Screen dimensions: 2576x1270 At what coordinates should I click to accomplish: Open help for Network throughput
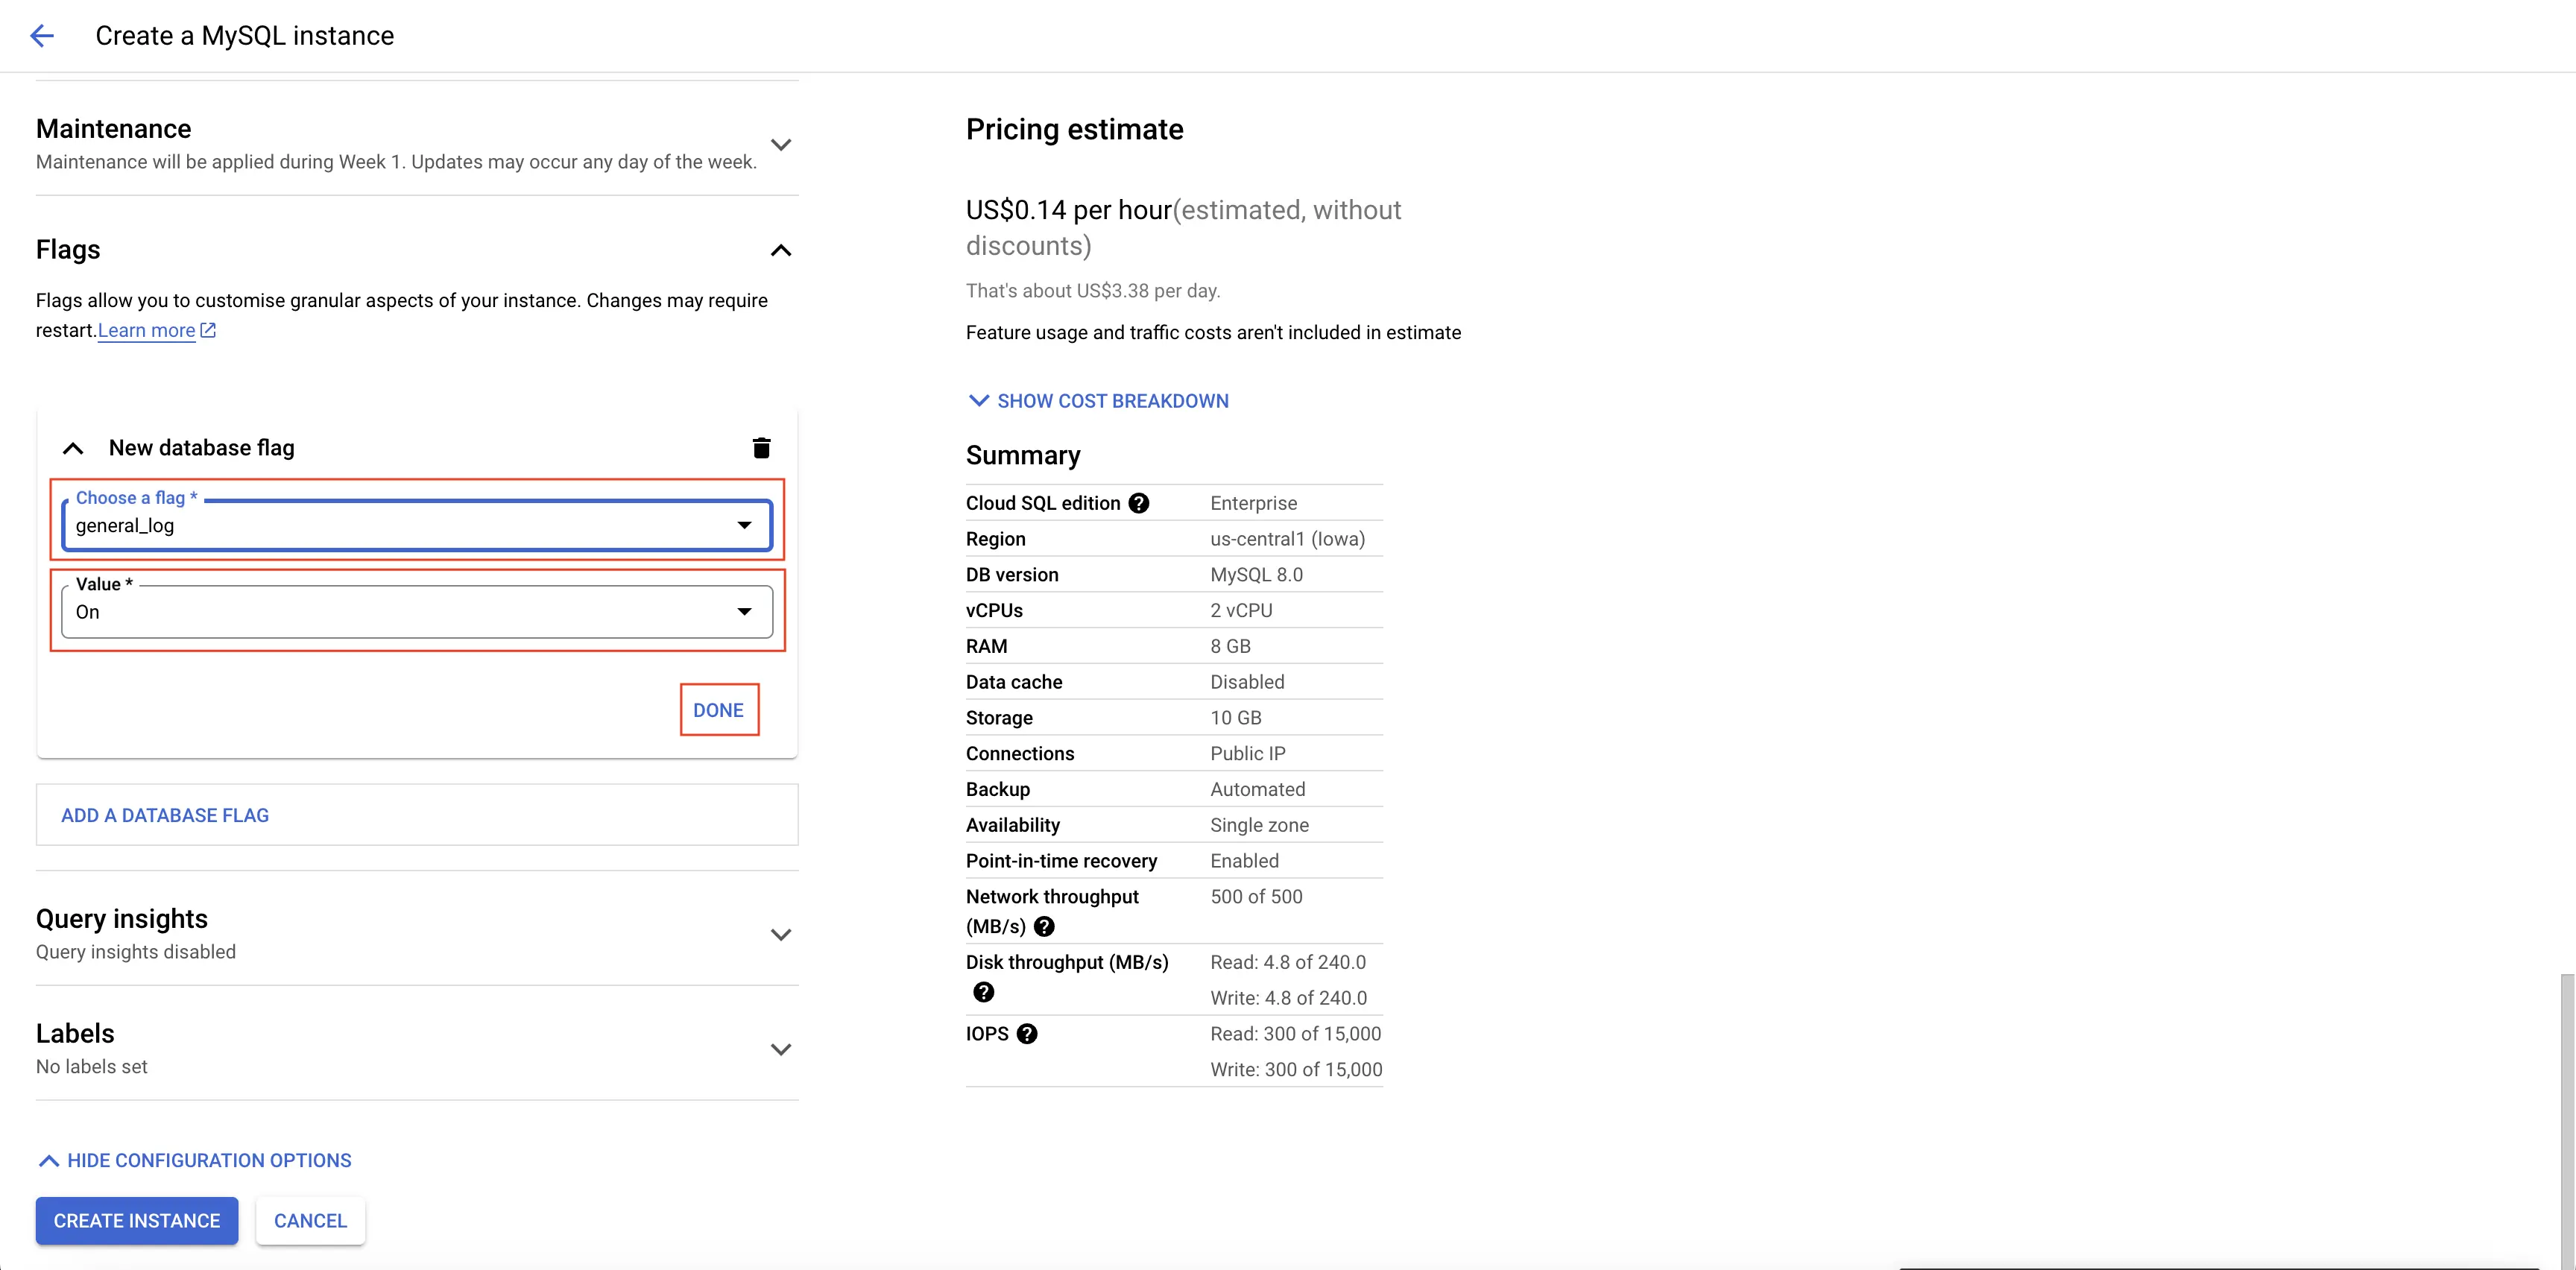[1044, 926]
